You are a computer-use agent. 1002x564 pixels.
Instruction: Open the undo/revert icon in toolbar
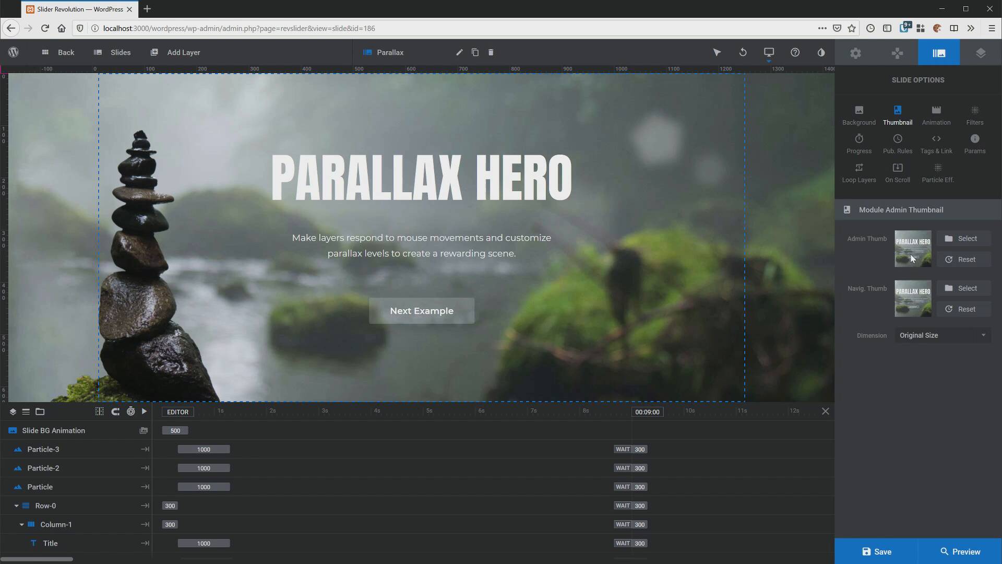[743, 52]
